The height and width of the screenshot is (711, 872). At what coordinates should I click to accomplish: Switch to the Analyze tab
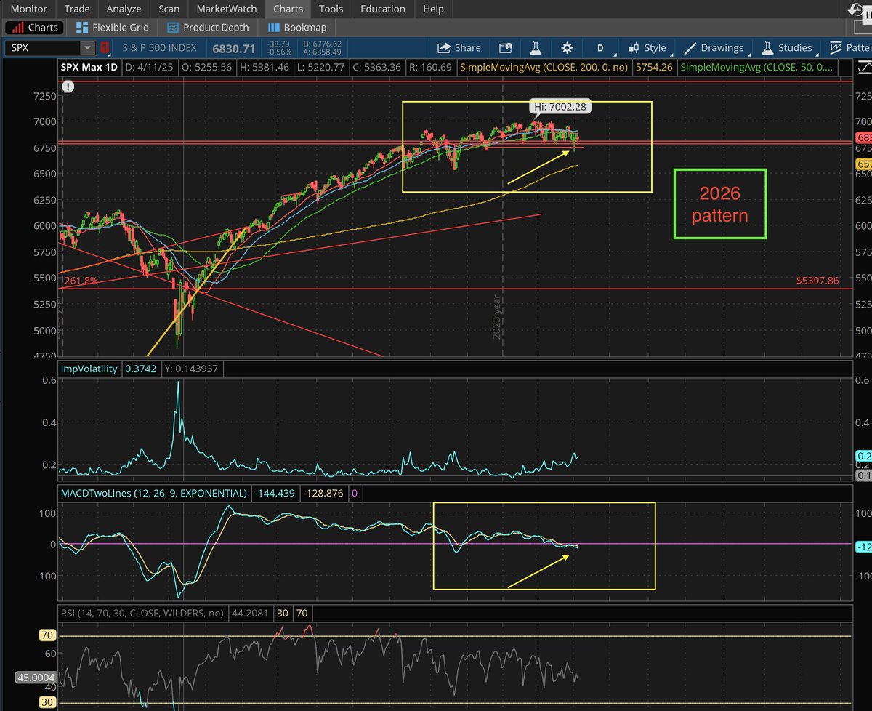(123, 9)
